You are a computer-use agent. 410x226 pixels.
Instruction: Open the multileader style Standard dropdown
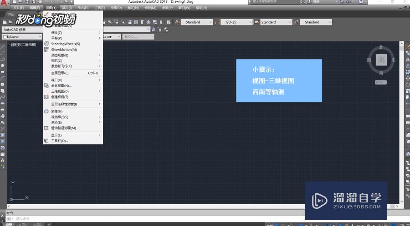coord(316,22)
